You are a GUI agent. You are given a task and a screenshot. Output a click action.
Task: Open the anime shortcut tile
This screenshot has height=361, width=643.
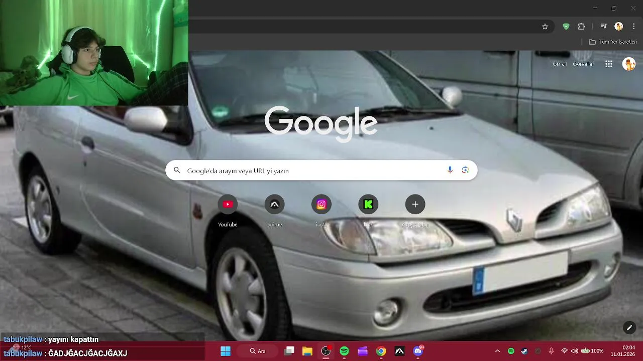click(275, 204)
